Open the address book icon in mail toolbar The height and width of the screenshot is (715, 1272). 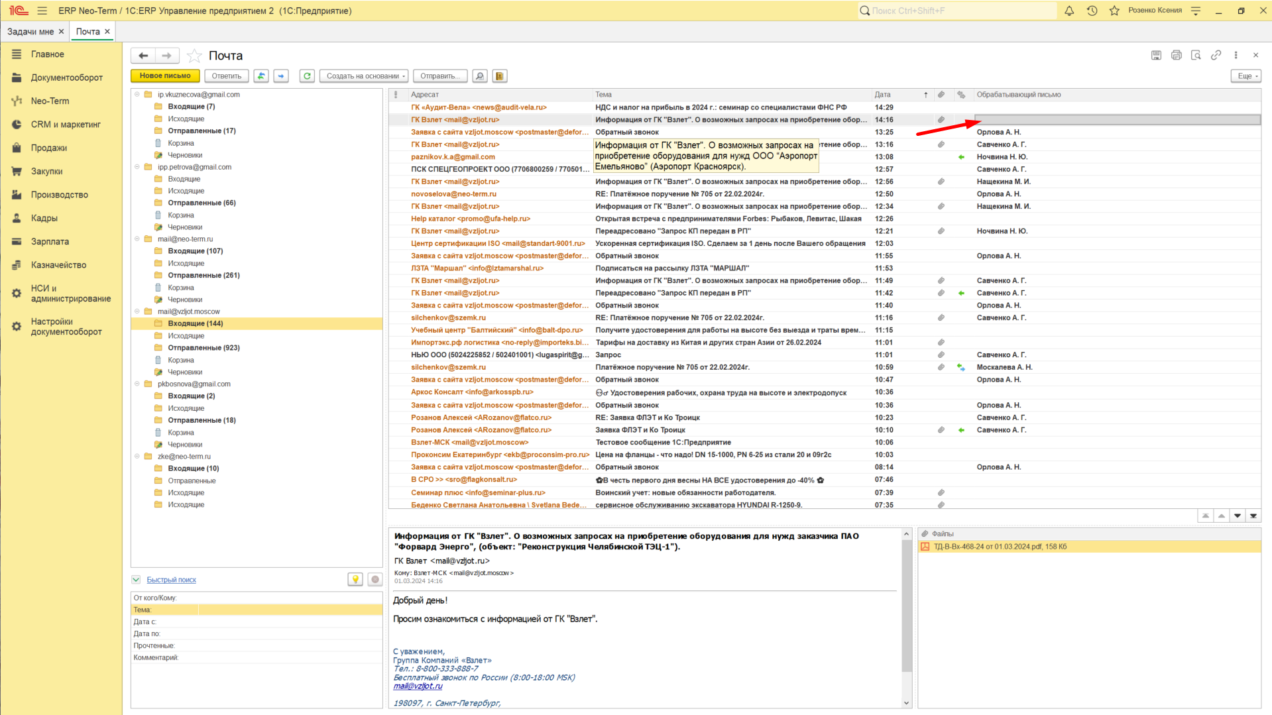click(500, 76)
